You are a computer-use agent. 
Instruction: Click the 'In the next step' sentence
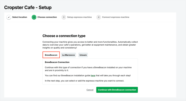(x=84, y=81)
